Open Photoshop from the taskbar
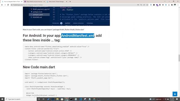 click(53, 99)
